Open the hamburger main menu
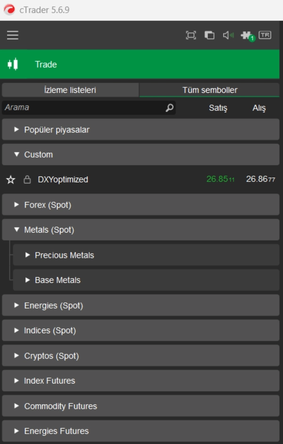Viewport: 283px width, 444px height. tap(13, 35)
